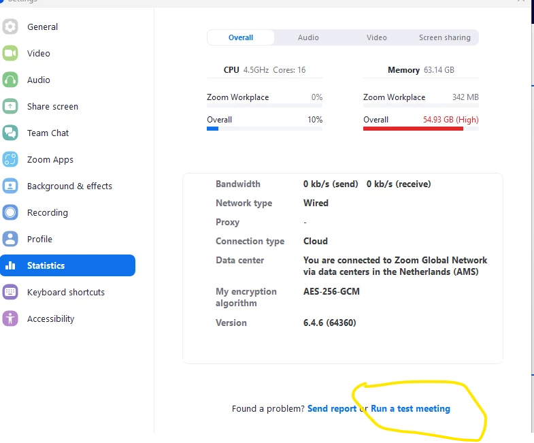Click the Share screen icon
The height and width of the screenshot is (443, 534).
click(10, 106)
